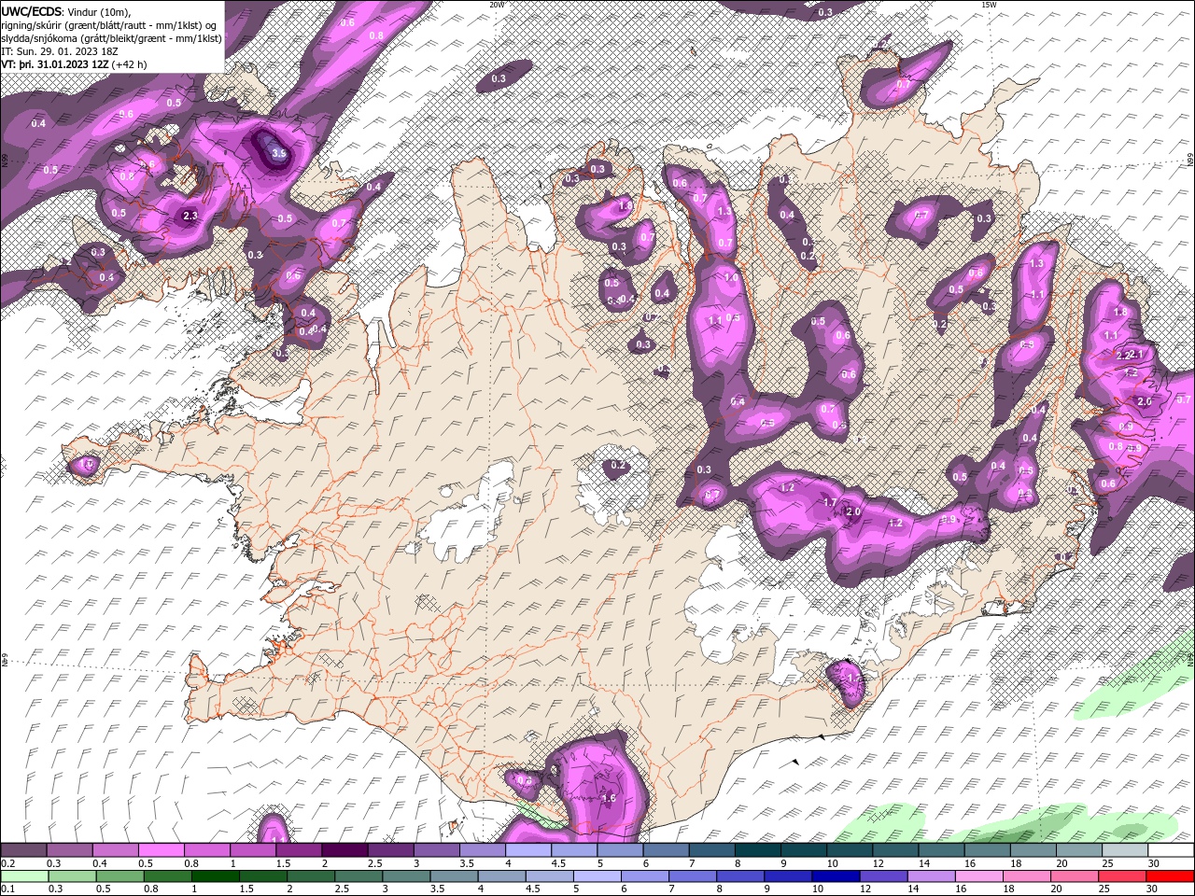1195x896 pixels.
Task: Pick rain-legend swatch between 25 and 30
Action: pyautogui.click(x=1123, y=876)
